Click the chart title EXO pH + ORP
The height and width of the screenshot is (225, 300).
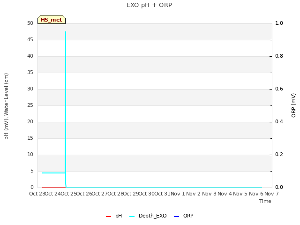point(149,5)
